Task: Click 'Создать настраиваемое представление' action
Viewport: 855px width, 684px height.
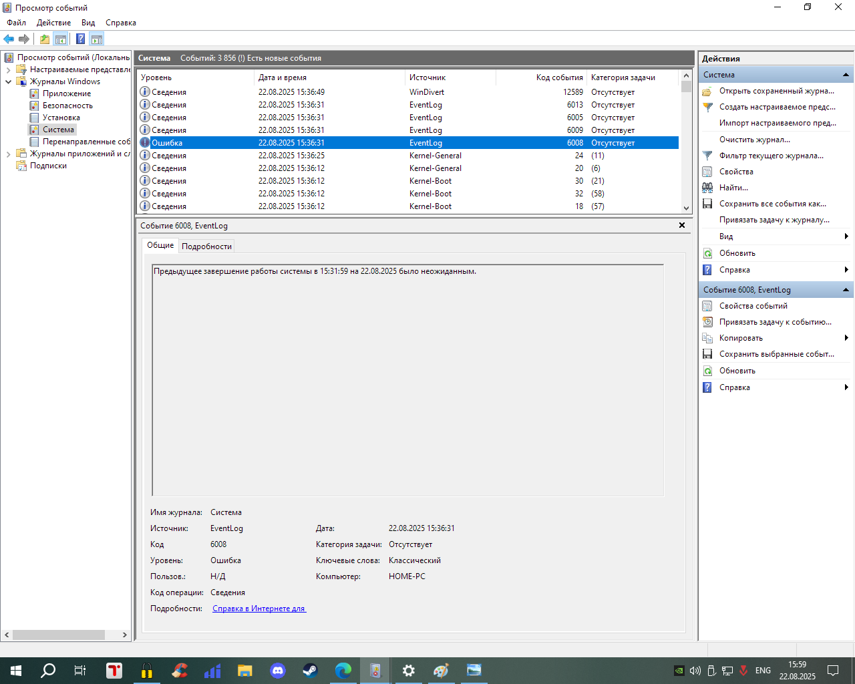Action: point(777,107)
